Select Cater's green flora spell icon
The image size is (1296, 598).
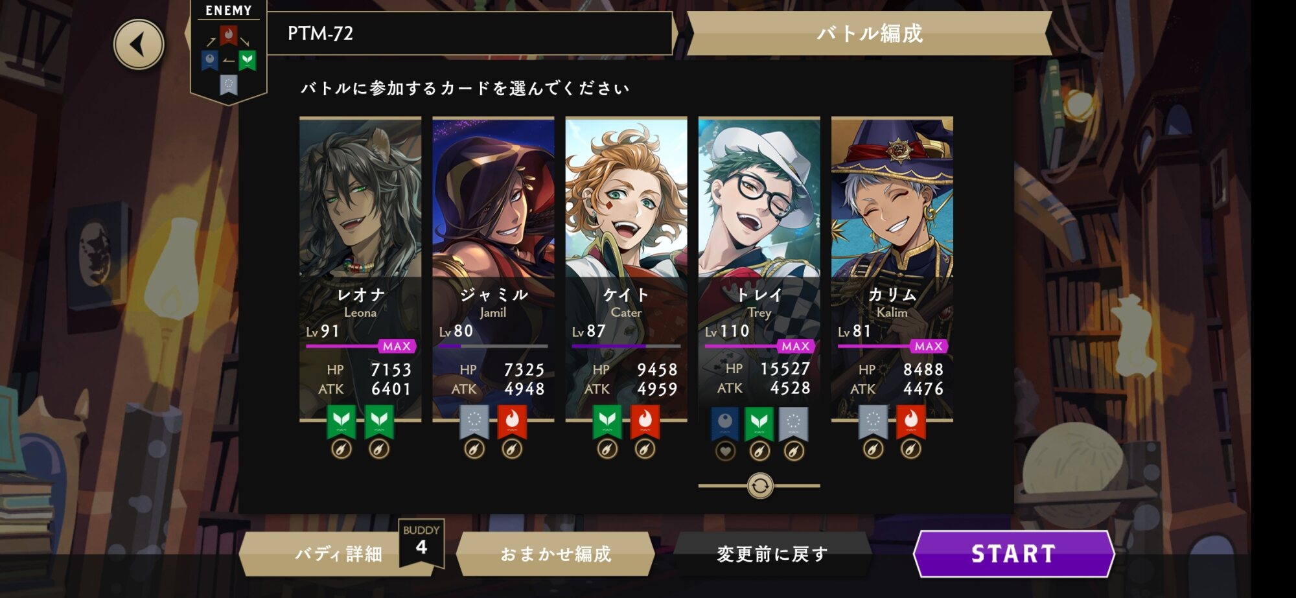[607, 422]
